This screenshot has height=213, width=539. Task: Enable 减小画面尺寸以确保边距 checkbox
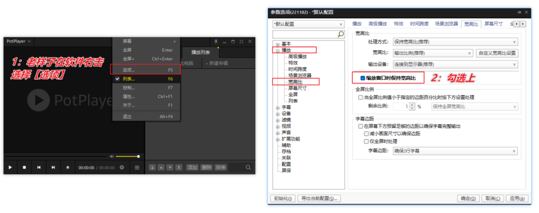tap(366, 134)
